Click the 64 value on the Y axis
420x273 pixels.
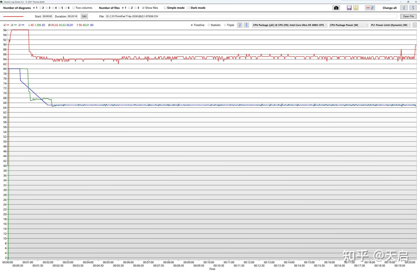5,108
